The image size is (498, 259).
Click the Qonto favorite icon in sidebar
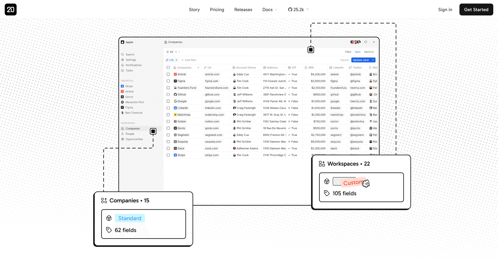[x=122, y=97]
